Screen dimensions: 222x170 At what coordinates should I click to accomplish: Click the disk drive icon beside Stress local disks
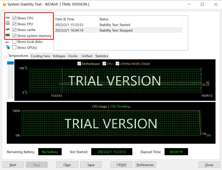click(x=8, y=42)
